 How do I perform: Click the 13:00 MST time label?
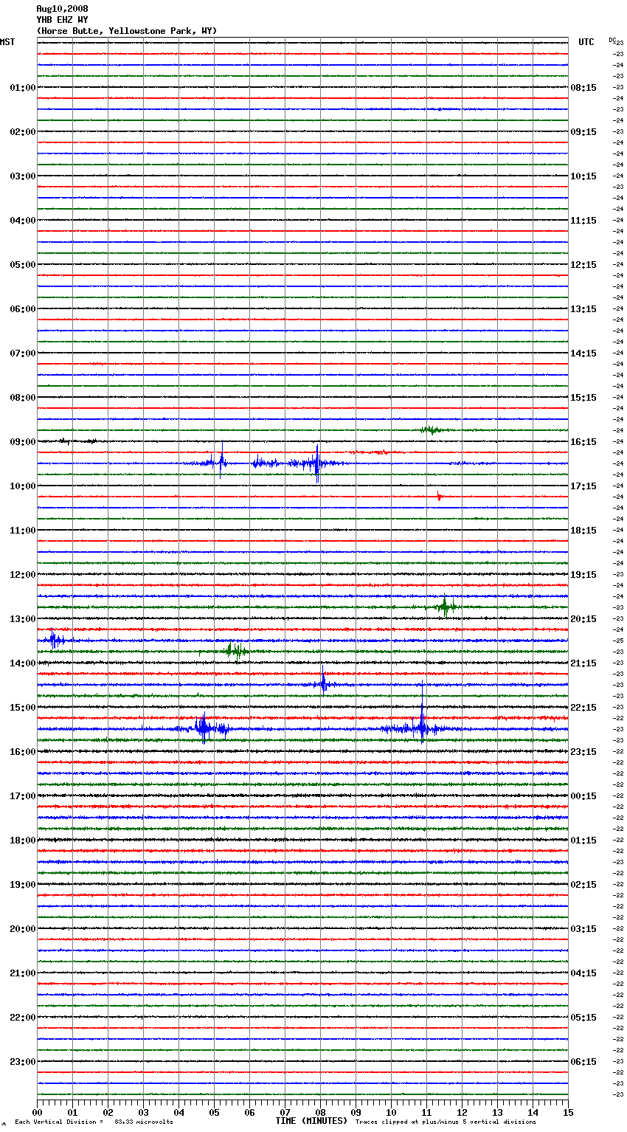(x=23, y=619)
